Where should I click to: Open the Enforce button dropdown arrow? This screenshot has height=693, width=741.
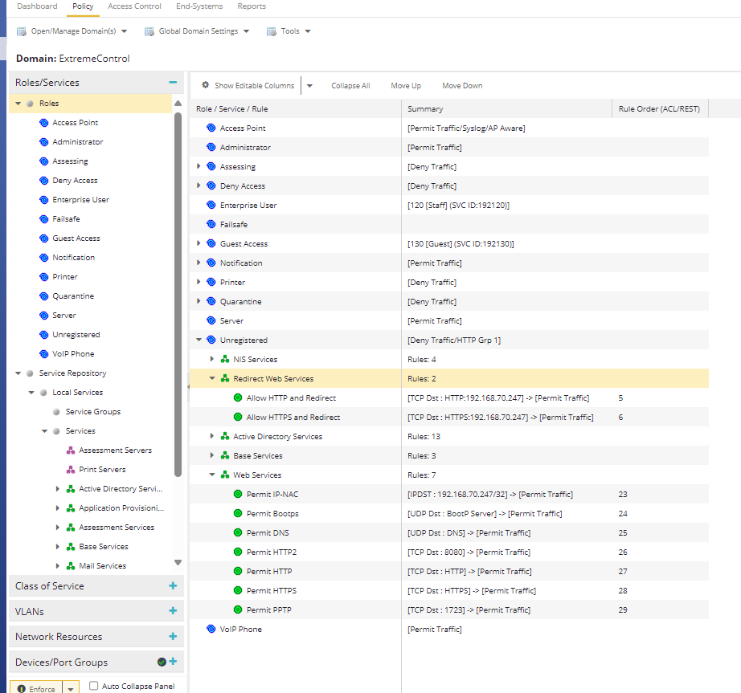pyautogui.click(x=70, y=688)
